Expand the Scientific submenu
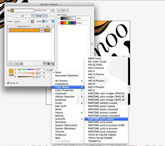This screenshot has height=146, width=165. point(82,119)
